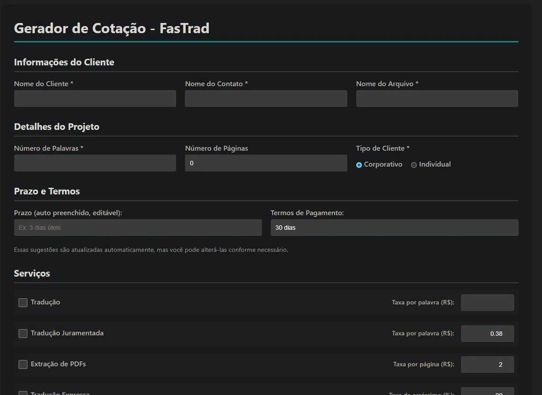This screenshot has height=395, width=542.
Task: Enable the Tradução service checkbox
Action: click(x=23, y=303)
